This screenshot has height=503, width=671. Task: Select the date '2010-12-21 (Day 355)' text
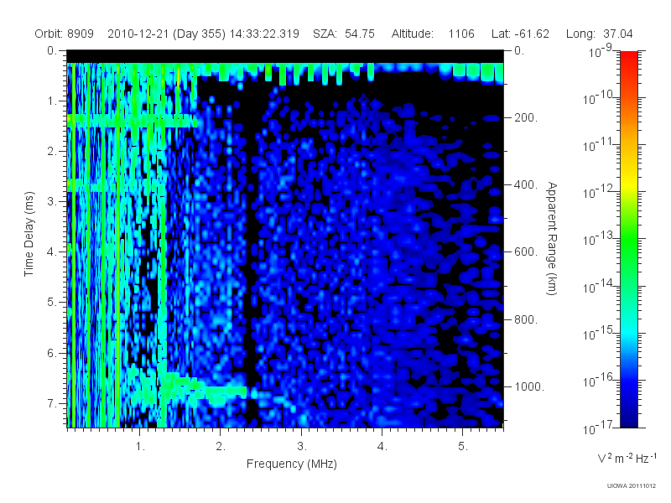coord(166,34)
